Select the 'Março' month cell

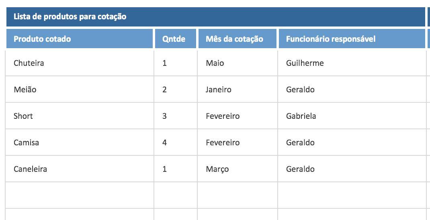click(237, 169)
